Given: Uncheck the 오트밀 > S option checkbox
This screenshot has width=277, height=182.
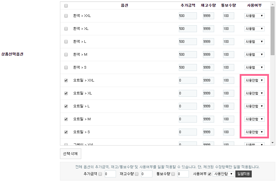Looking at the screenshot, I should [x=66, y=132].
